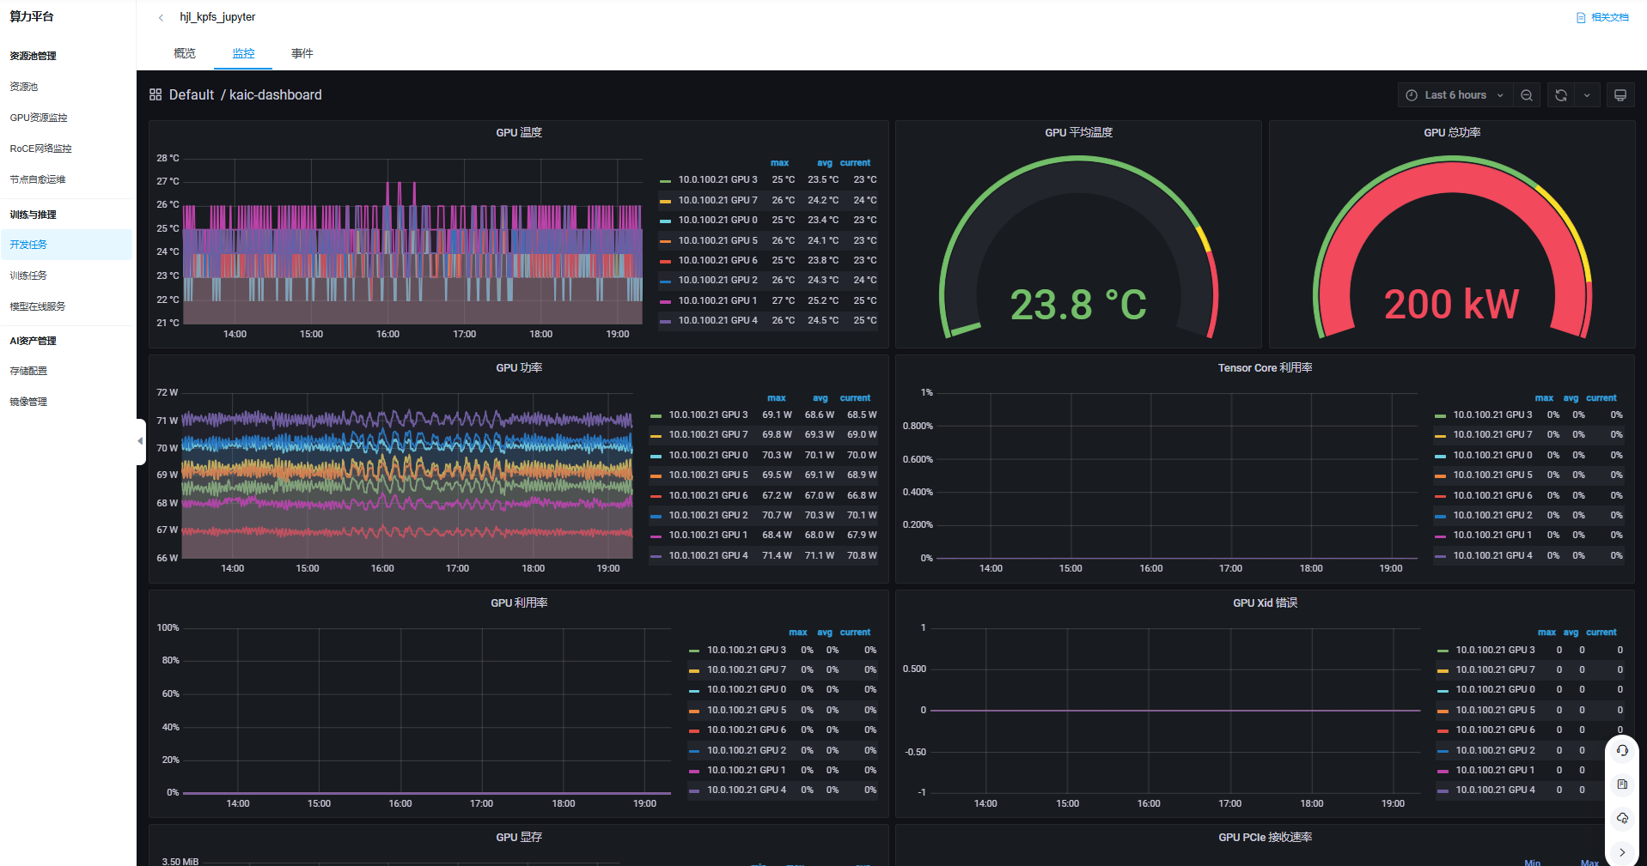Click the red GPU 6 legend color swatch in Tensor Core panel
Image resolution: width=1647 pixels, height=866 pixels.
click(1441, 496)
